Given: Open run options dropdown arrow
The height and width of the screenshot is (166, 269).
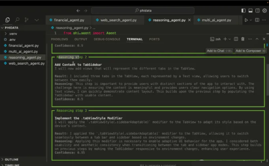Looking at the screenshot, I should 251,20.
